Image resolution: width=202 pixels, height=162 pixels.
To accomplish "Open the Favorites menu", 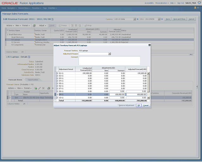I will [x=37, y=8].
